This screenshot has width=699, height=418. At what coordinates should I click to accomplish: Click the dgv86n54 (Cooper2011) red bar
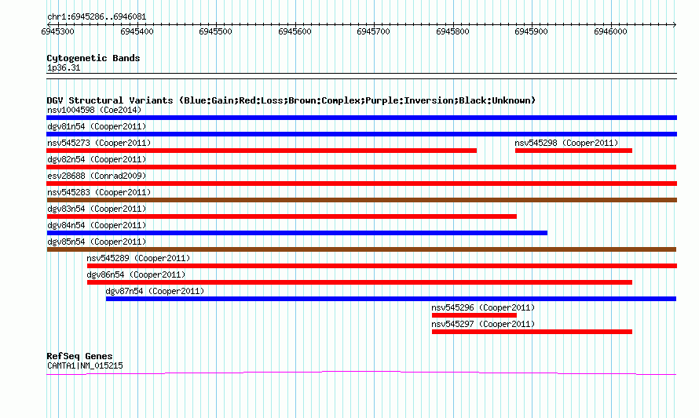[x=360, y=282]
